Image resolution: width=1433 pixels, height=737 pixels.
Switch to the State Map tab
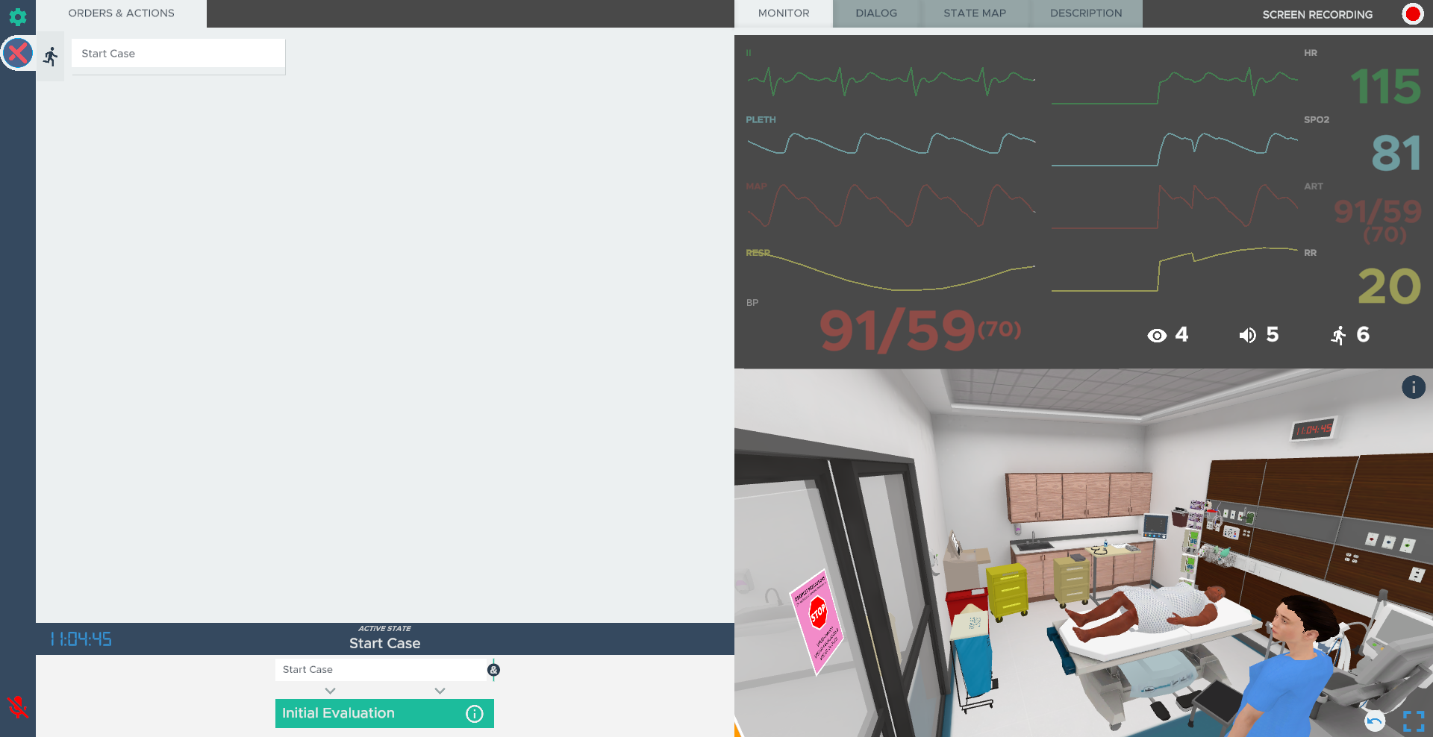(974, 13)
